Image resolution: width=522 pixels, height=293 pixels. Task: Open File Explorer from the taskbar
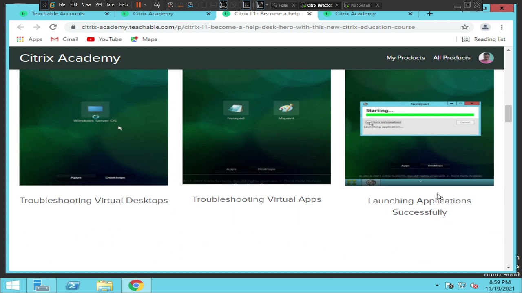click(104, 286)
